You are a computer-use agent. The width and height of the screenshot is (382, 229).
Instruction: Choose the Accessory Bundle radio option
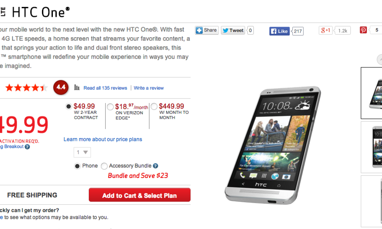coord(104,166)
